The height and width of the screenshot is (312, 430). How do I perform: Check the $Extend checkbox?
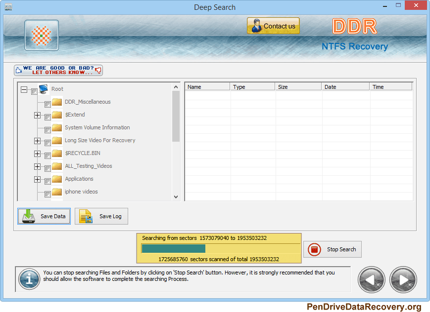tap(48, 117)
